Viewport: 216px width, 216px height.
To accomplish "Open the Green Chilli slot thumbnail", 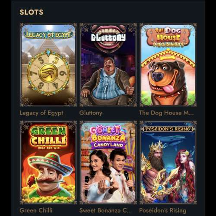I will tap(48, 162).
